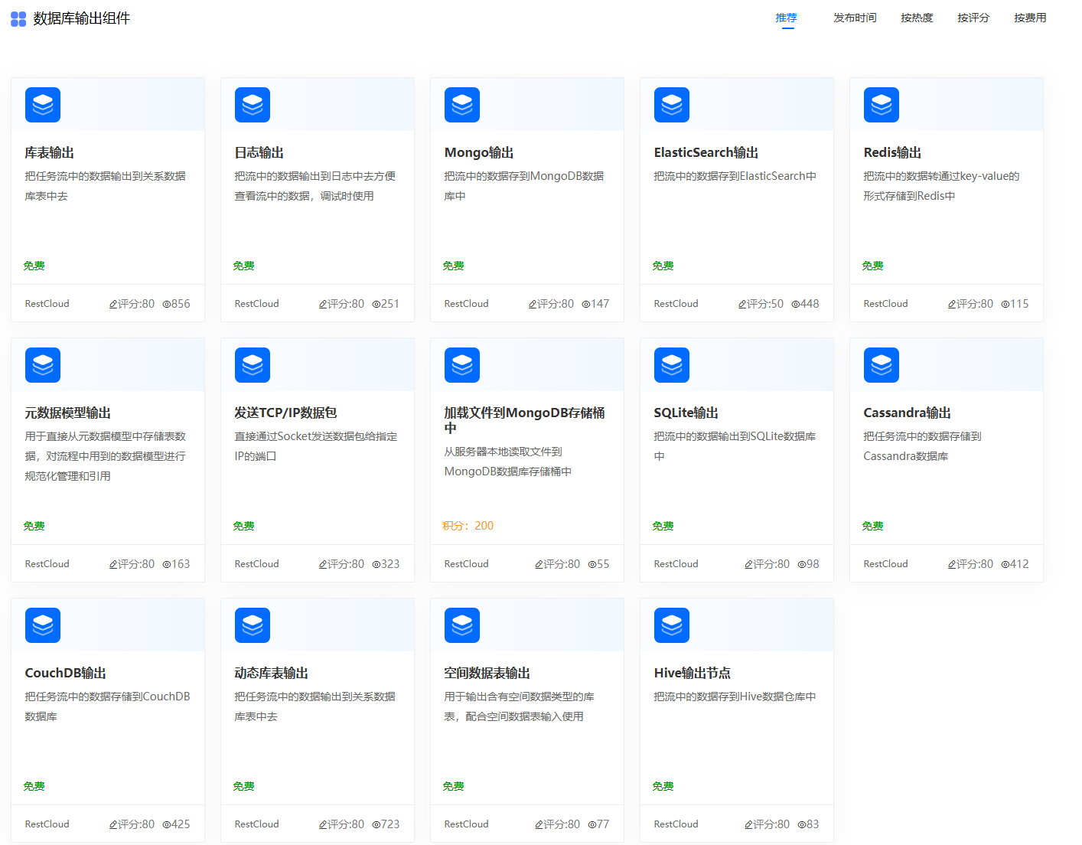The image size is (1082, 845).
Task: Click the 147 view count
Action: coord(600,305)
